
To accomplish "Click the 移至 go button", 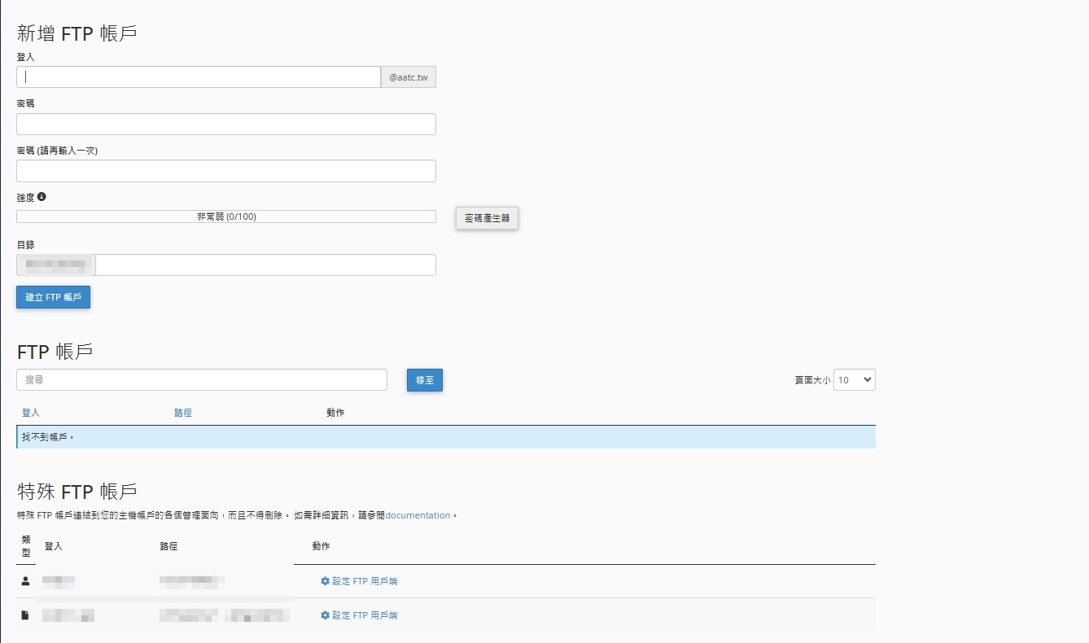I will 425,380.
